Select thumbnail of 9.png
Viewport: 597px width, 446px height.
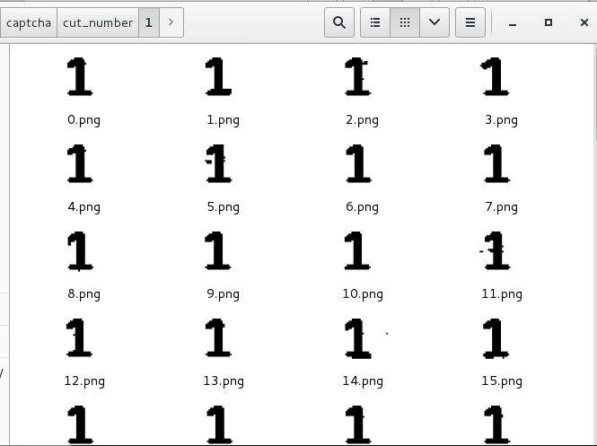(x=218, y=250)
